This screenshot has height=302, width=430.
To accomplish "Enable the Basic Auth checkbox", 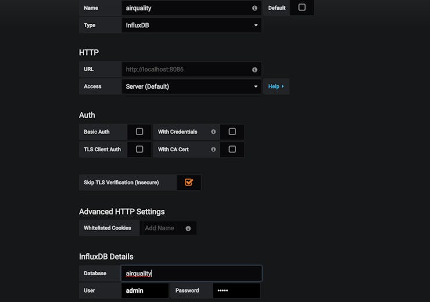I will pos(139,132).
